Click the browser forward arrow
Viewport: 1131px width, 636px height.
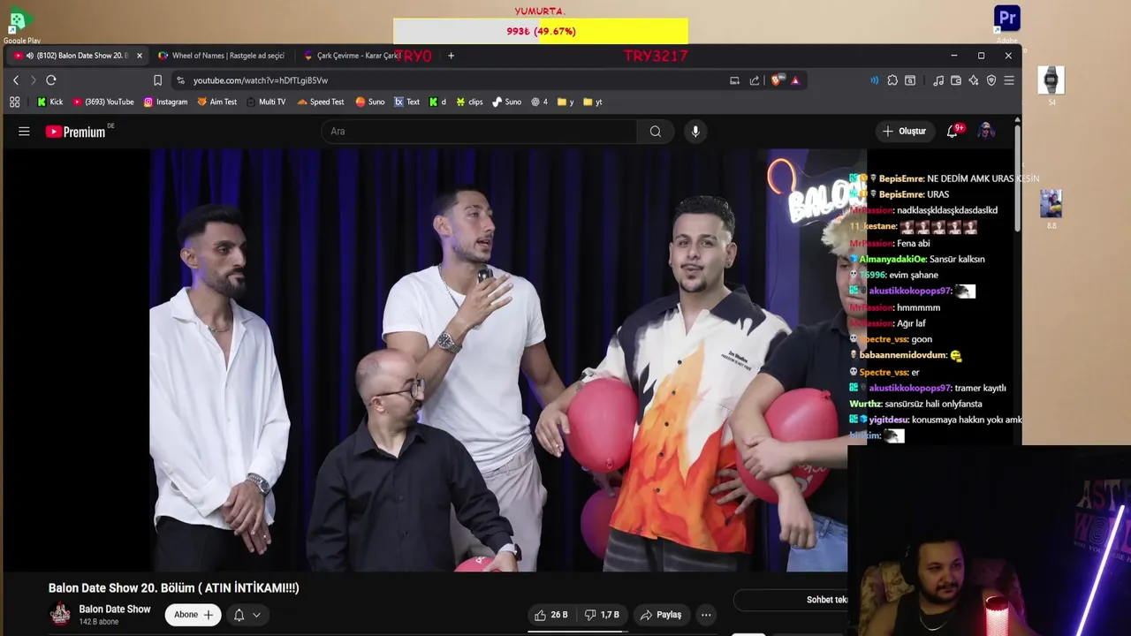click(33, 80)
